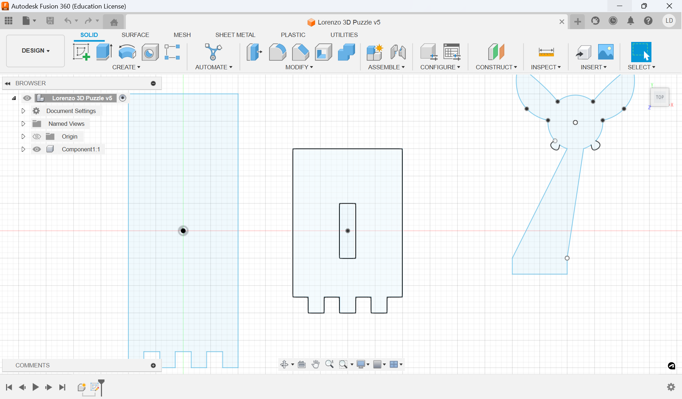Screen dimensions: 682x399
Task: Switch to the PLASTIC tab
Action: [x=293, y=35]
